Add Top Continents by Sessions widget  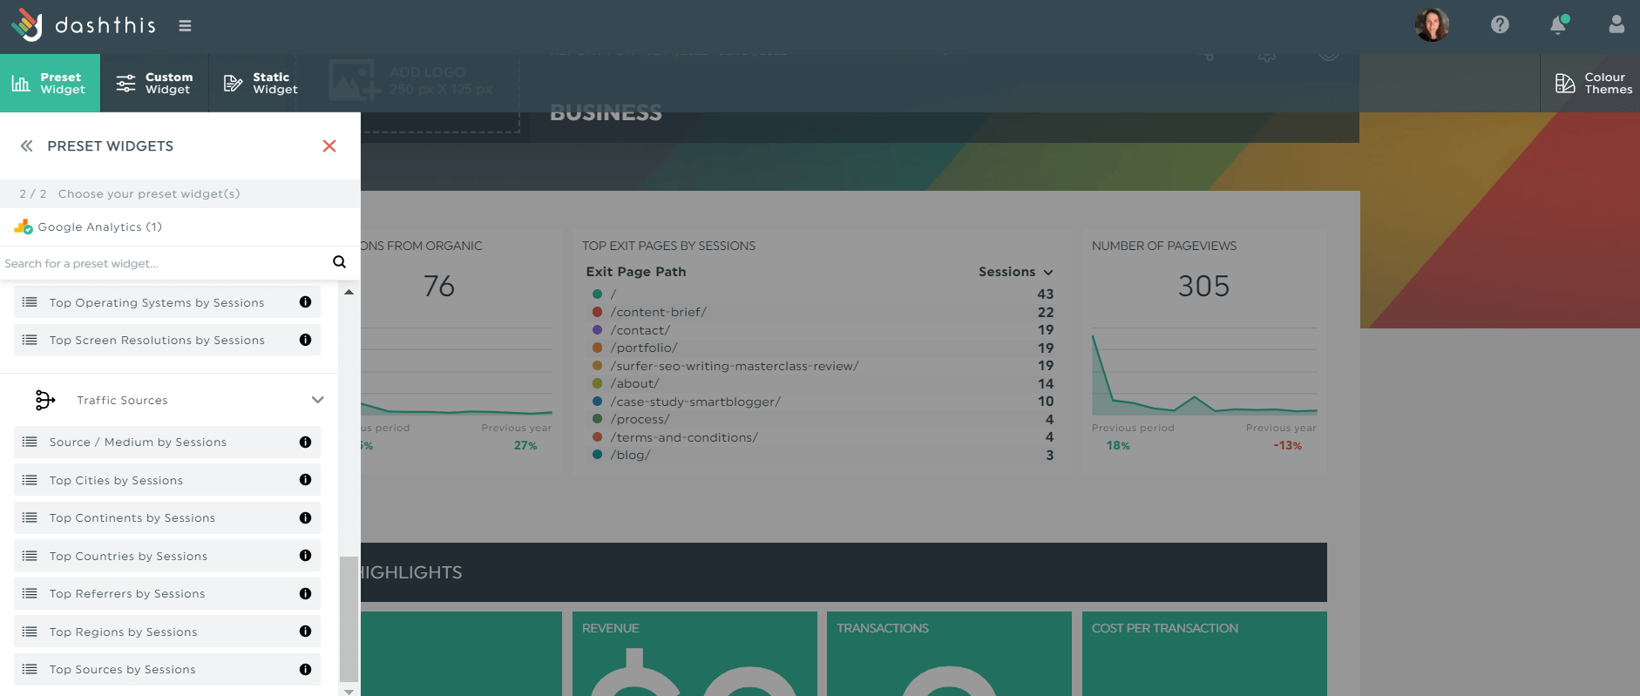point(167,517)
